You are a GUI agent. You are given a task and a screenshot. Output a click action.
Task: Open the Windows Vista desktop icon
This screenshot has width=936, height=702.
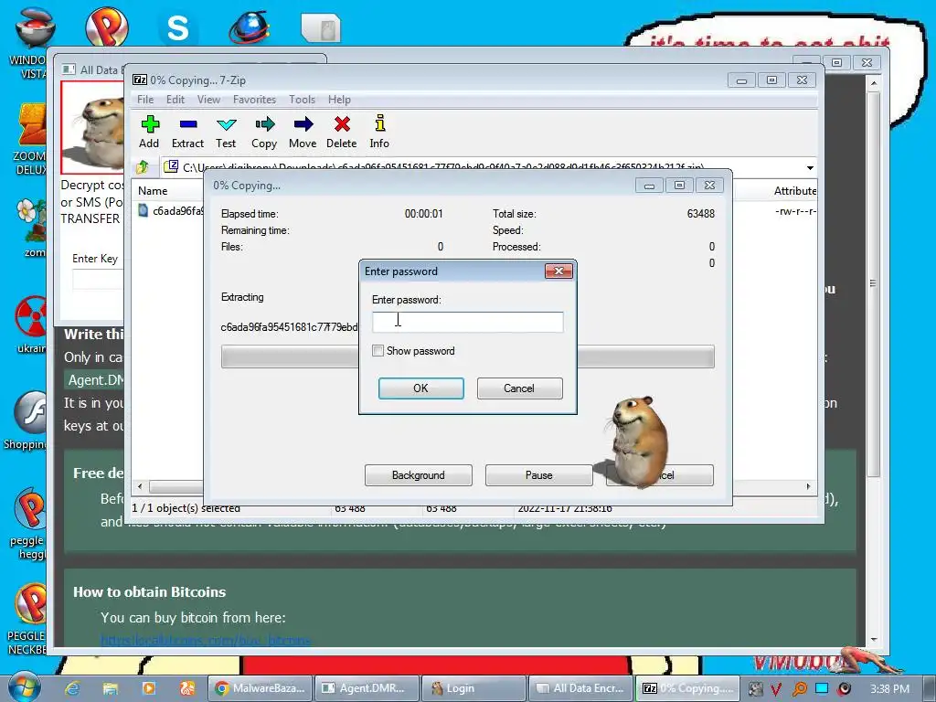[x=34, y=28]
